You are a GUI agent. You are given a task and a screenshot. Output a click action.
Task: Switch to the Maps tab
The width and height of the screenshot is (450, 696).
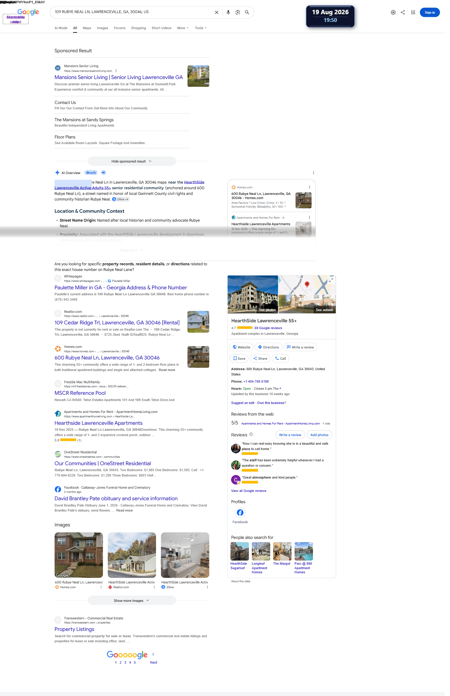(x=87, y=28)
